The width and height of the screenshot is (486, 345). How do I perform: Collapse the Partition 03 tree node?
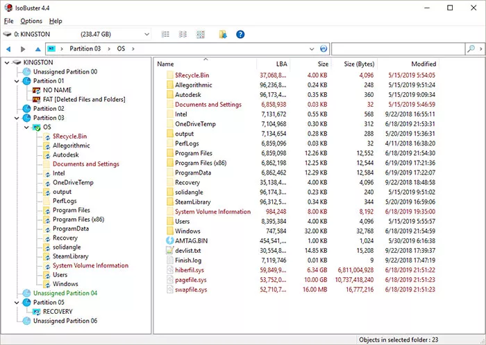(x=17, y=118)
